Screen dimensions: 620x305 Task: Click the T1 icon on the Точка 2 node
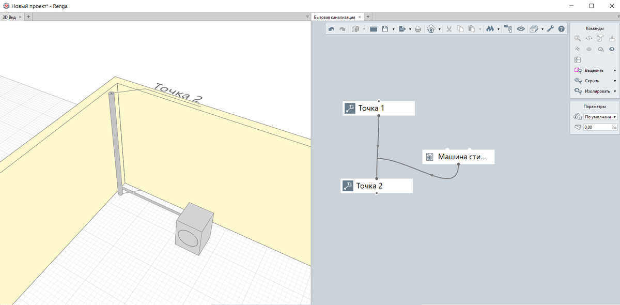[x=348, y=186]
